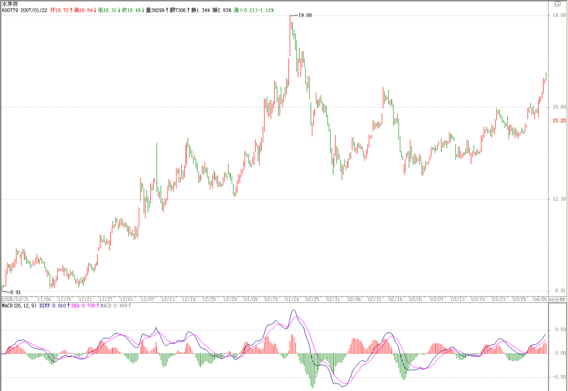Select the 2006/10/31 start date label
The image size is (568, 391).
click(x=15, y=300)
